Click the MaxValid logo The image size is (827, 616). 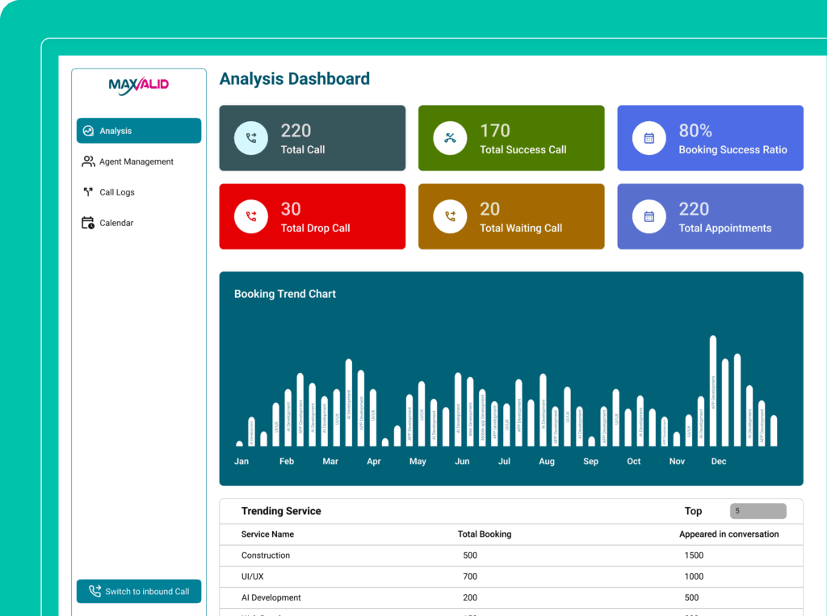coord(138,85)
